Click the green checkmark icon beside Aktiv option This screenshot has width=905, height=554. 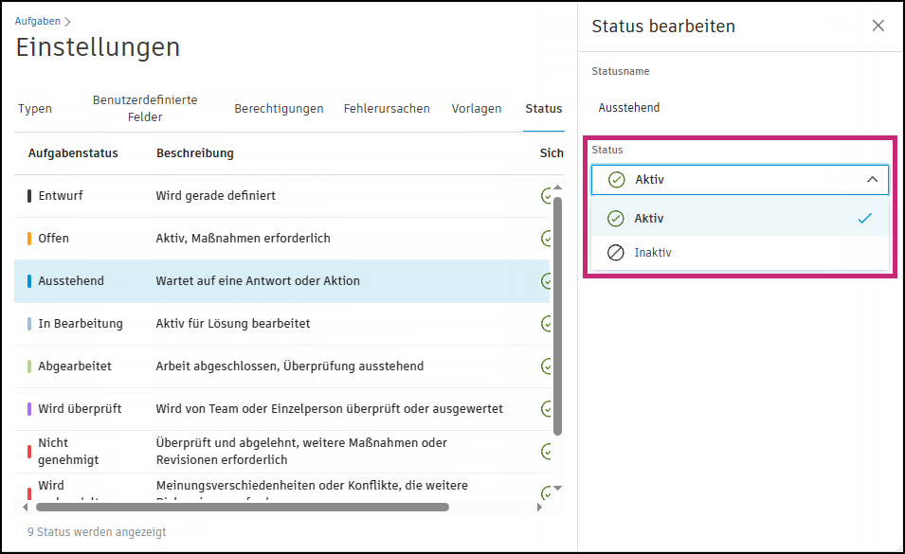click(616, 219)
